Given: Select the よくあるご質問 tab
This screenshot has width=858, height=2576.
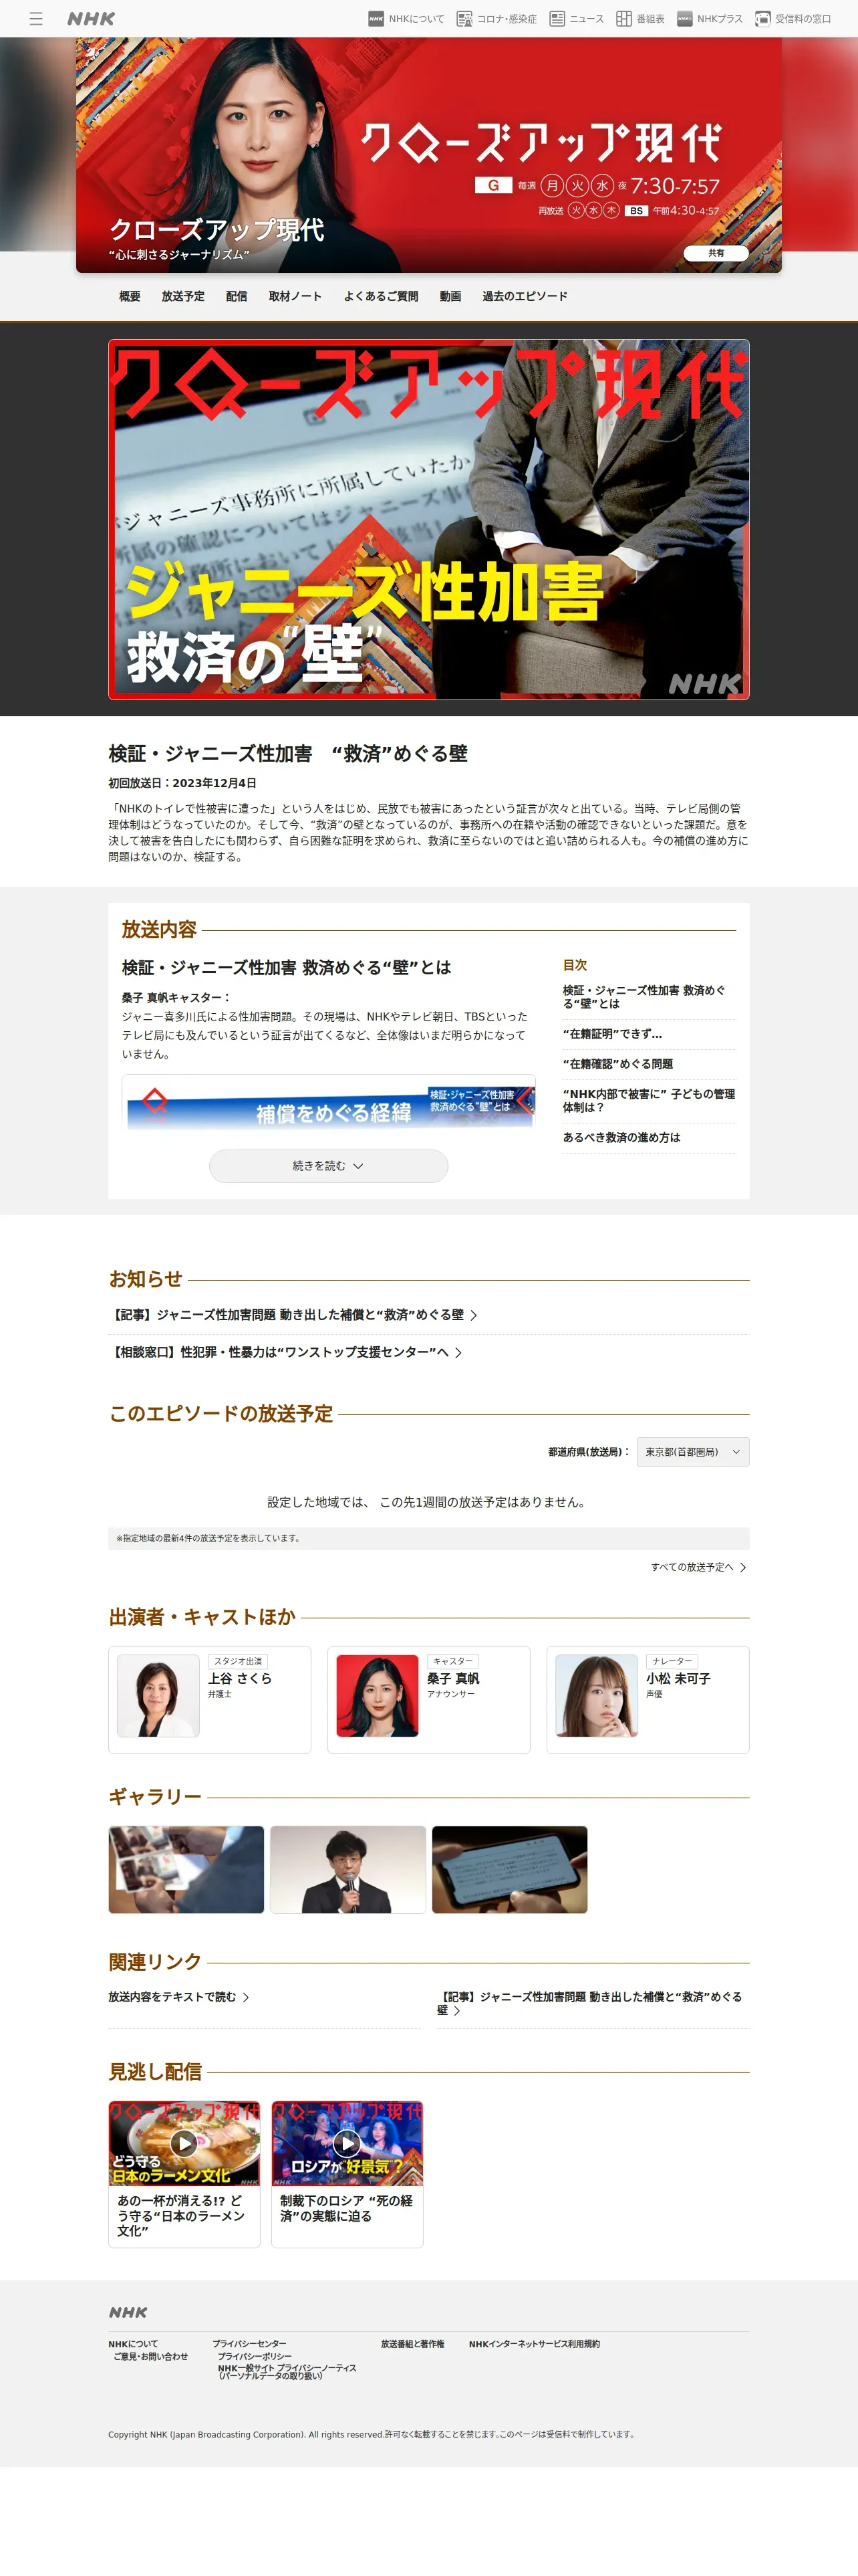Looking at the screenshot, I should (381, 296).
